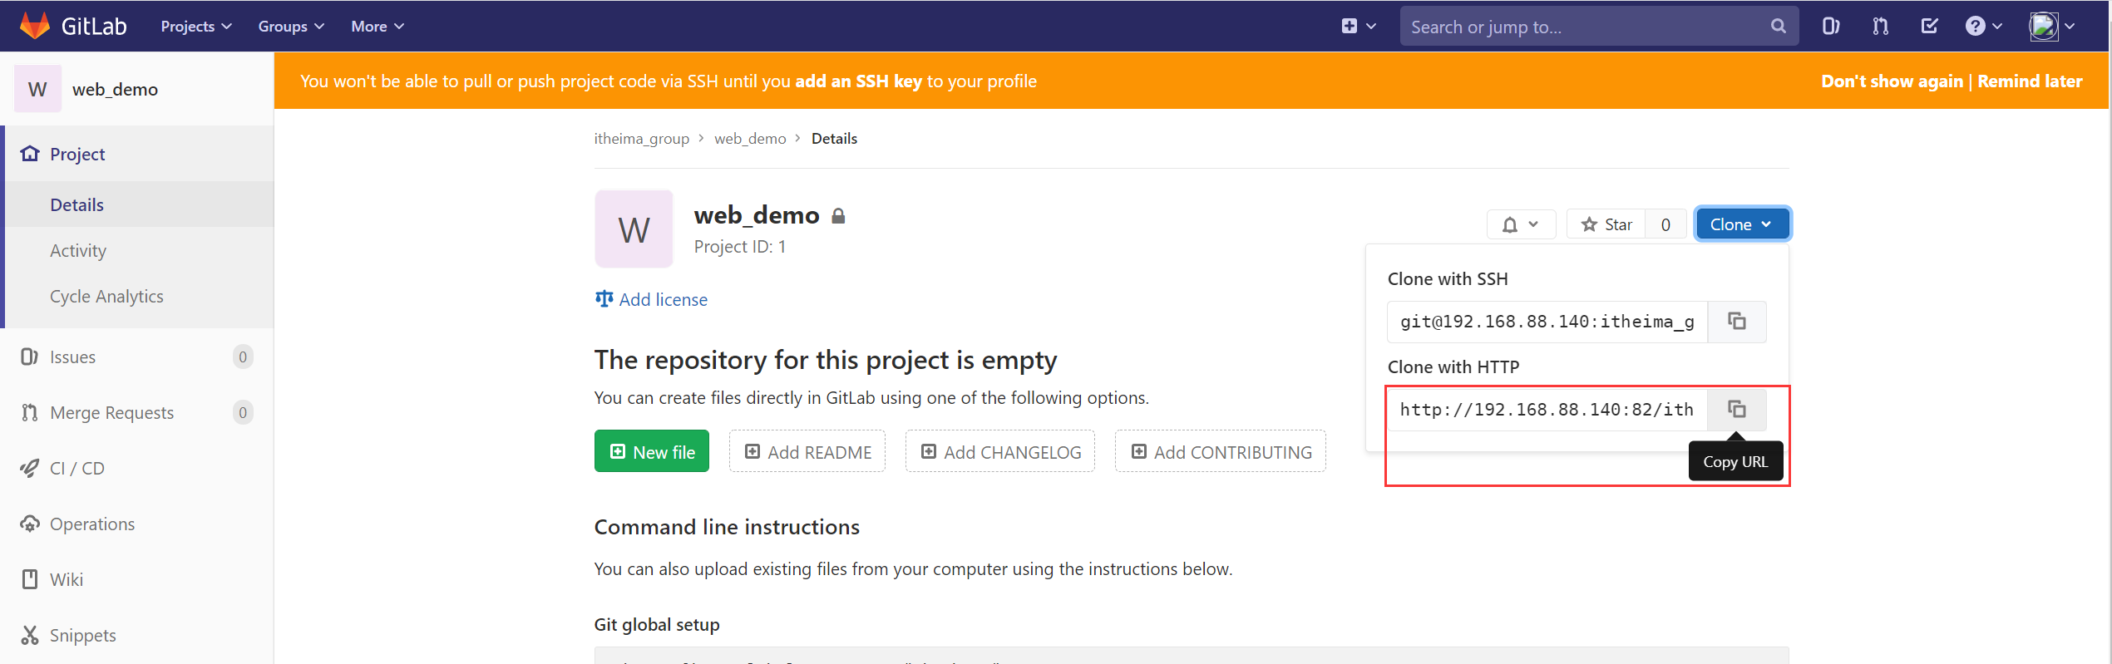Open issues icon in top navbar
This screenshot has height=664, width=2112.
point(1830,27)
